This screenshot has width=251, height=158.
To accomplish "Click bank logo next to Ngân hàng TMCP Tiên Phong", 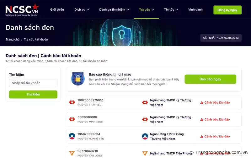I will coord(145,153).
